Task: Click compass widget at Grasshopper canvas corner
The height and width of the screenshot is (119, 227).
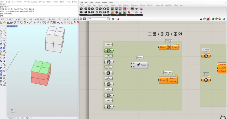Action: coord(223,117)
